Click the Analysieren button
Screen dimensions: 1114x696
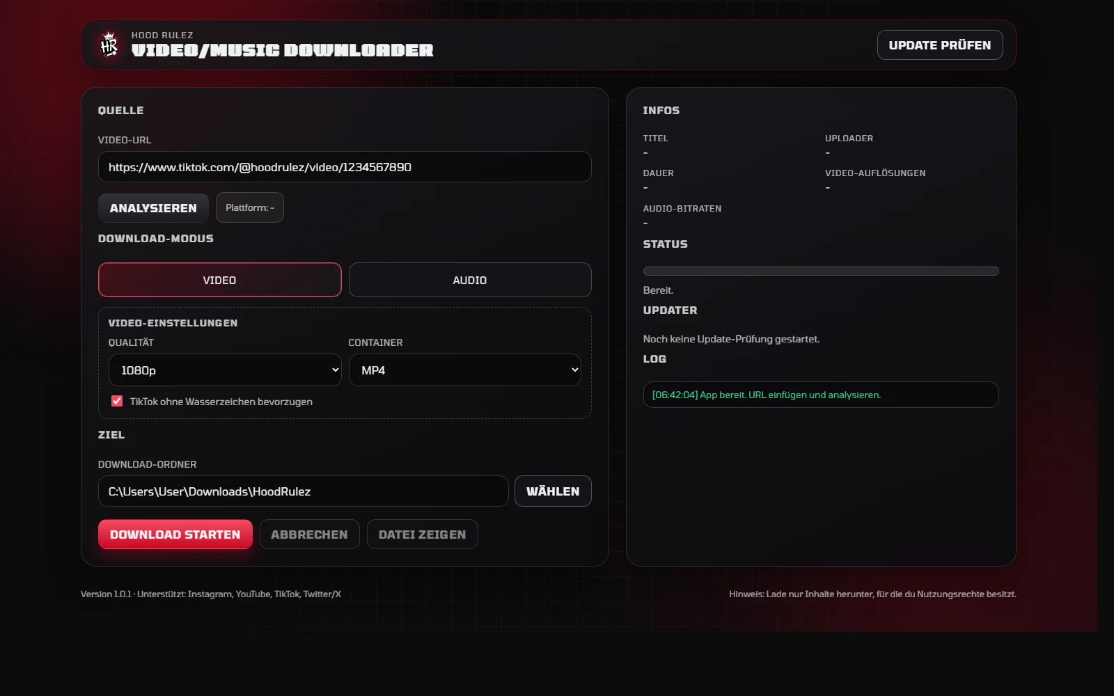[152, 207]
